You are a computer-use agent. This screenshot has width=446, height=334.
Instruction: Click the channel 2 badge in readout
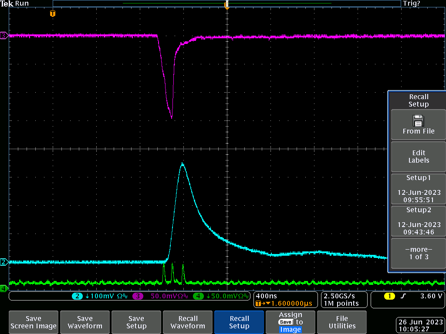[x=78, y=296]
